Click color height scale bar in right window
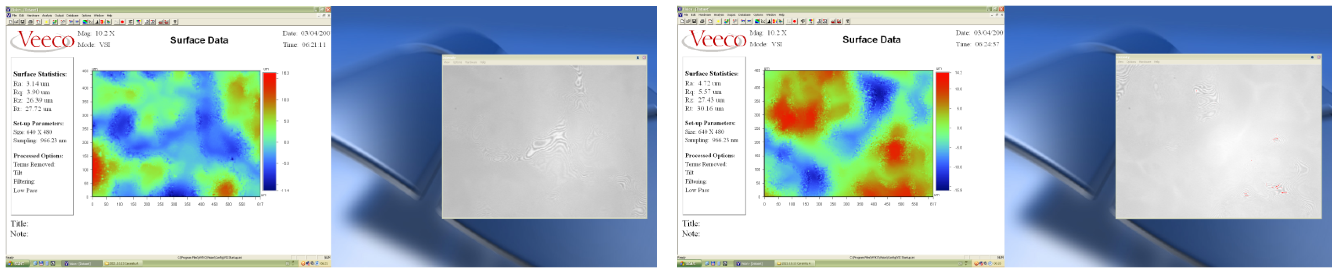 point(942,131)
